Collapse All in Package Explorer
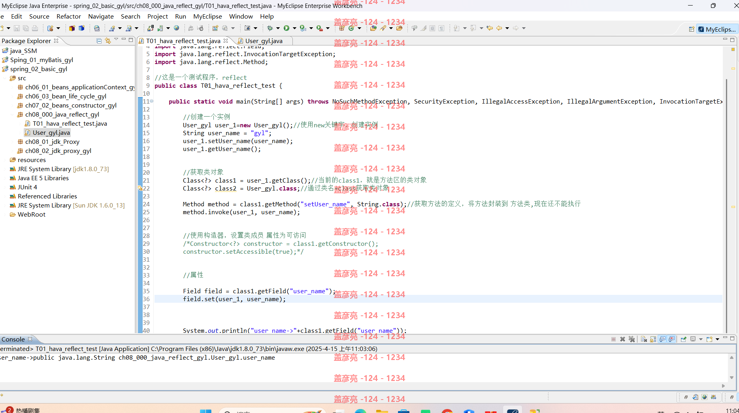Image resolution: width=739 pixels, height=413 pixels. pos(99,41)
